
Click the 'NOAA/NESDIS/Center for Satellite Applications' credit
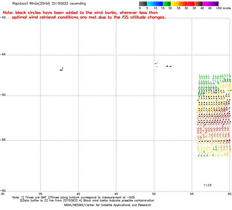point(107,205)
